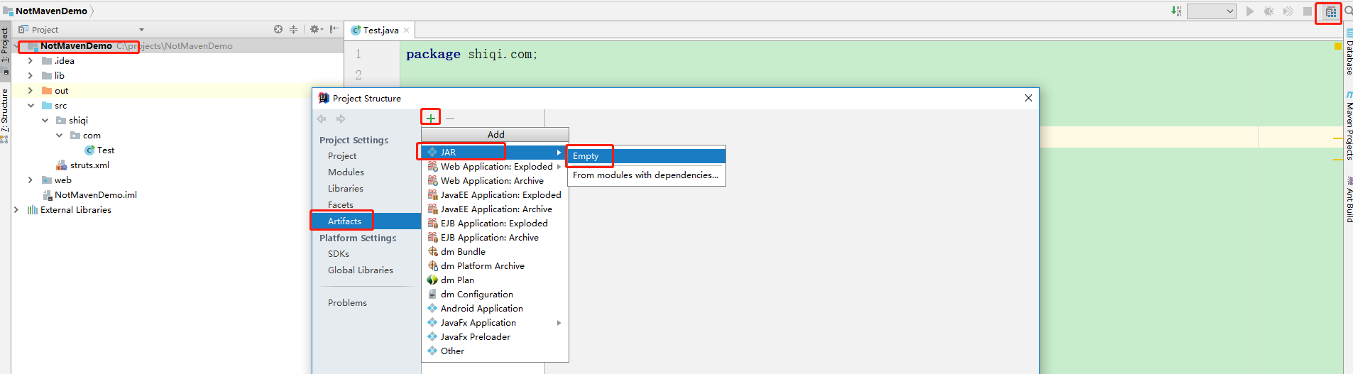
Task: Click the green plus Add button
Action: click(x=431, y=118)
